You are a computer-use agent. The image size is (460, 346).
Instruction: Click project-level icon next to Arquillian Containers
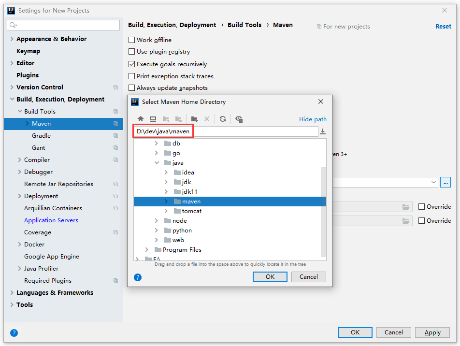tap(115, 208)
